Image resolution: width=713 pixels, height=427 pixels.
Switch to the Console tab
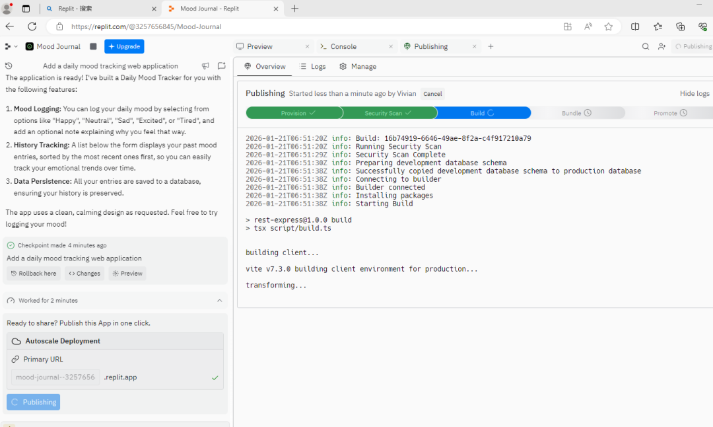[343, 46]
